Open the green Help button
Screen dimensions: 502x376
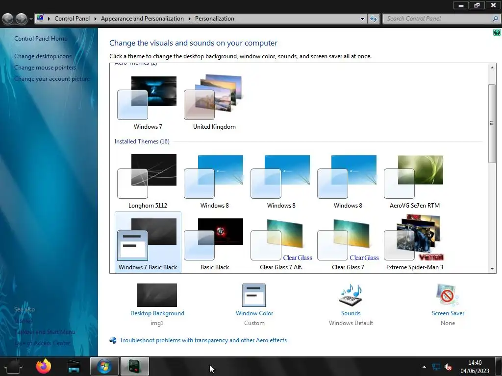[497, 32]
